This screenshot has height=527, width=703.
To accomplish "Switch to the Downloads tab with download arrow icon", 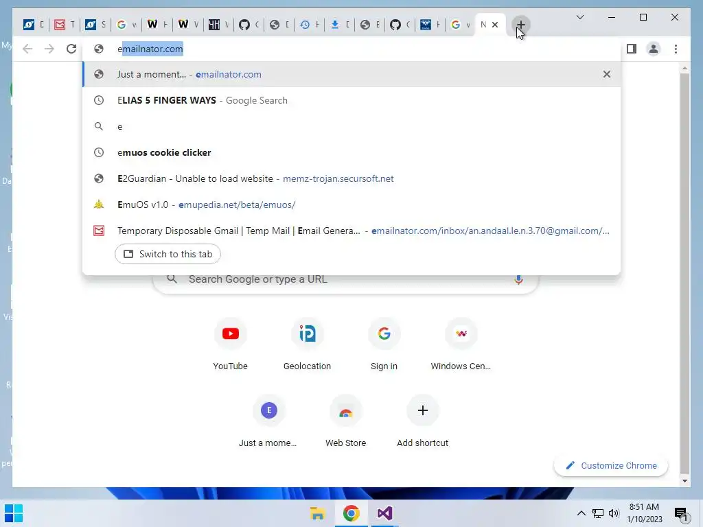I will tap(340, 25).
